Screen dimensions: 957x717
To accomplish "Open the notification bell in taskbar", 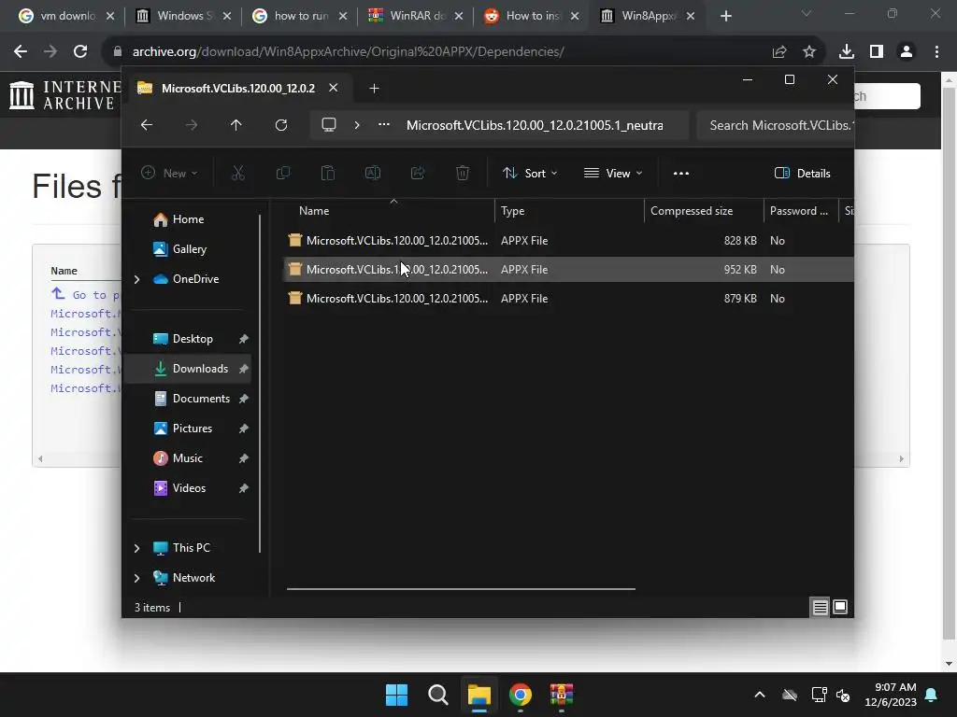I will (x=932, y=695).
